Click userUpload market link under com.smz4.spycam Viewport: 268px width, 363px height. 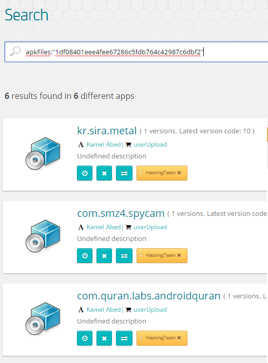(150, 227)
